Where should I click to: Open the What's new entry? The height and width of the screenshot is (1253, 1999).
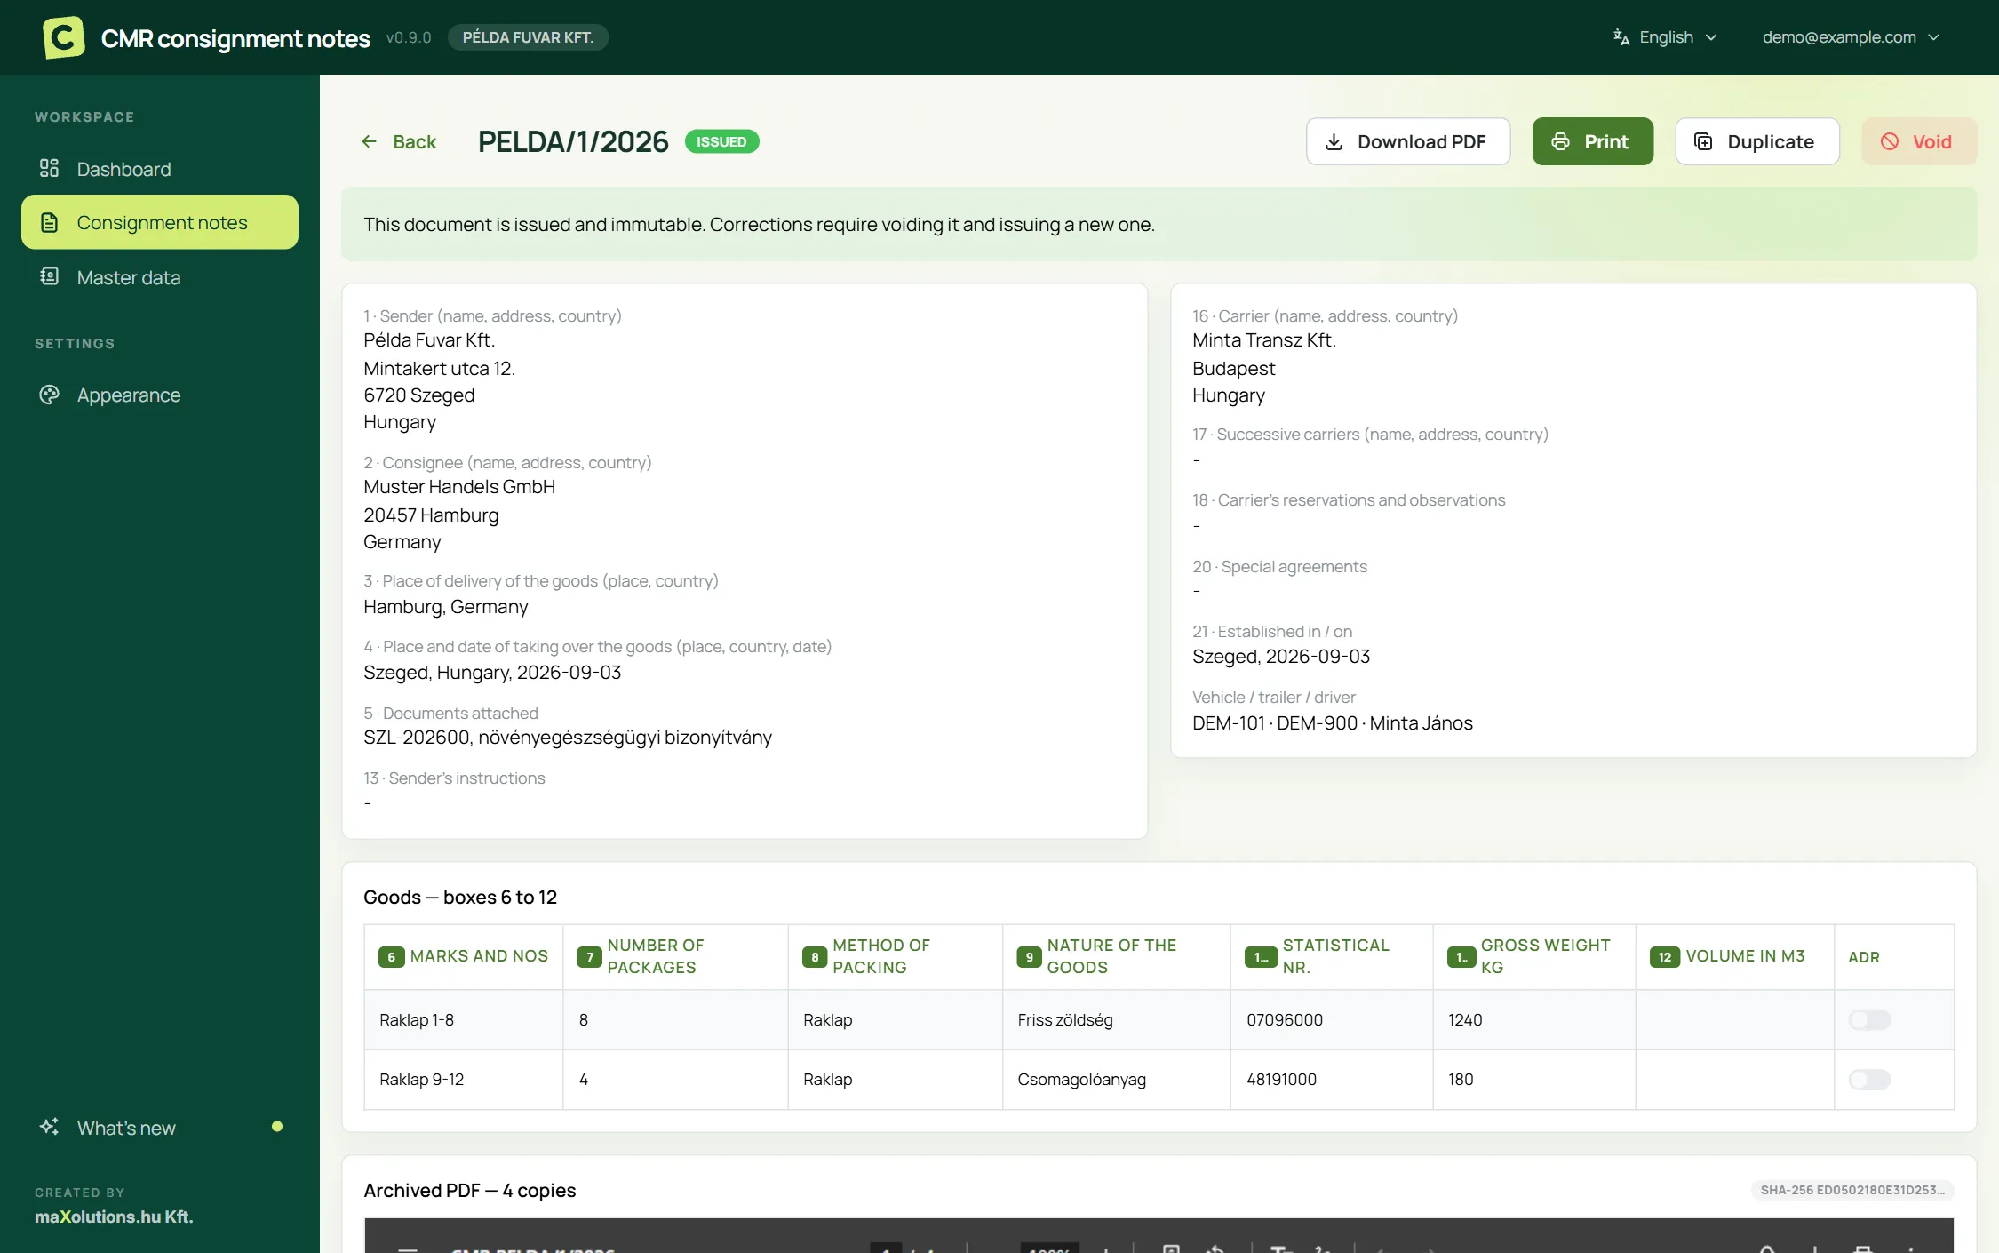160,1128
